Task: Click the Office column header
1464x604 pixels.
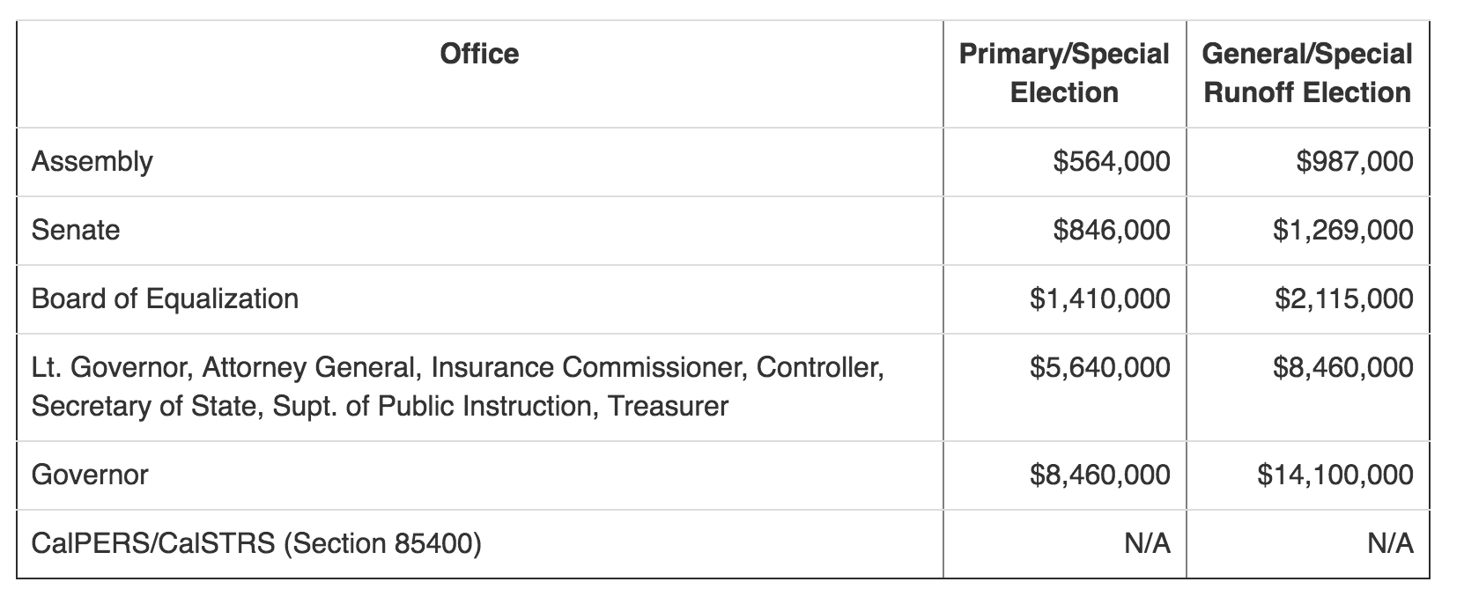Action: click(479, 55)
